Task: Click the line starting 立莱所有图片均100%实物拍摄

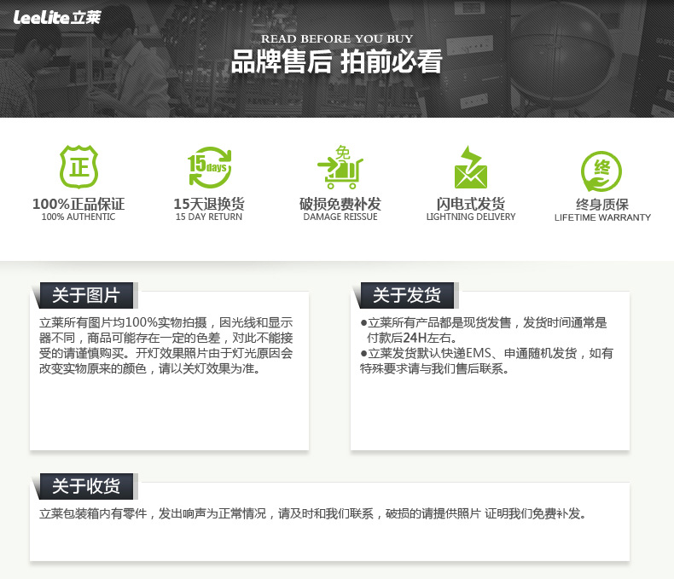Action: (x=166, y=322)
